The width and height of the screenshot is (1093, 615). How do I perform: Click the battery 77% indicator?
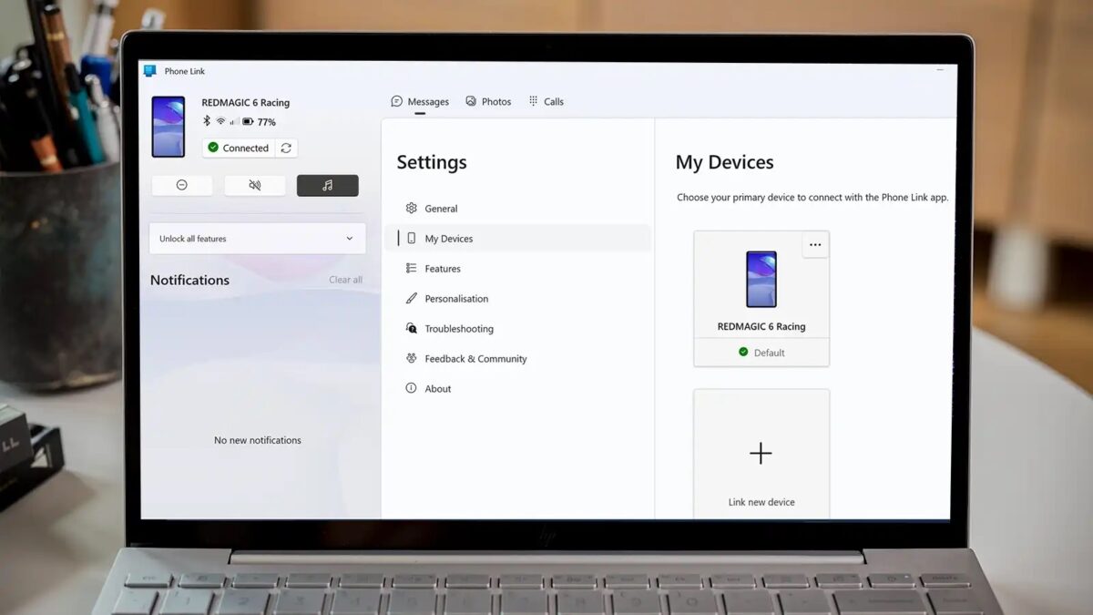pyautogui.click(x=259, y=122)
